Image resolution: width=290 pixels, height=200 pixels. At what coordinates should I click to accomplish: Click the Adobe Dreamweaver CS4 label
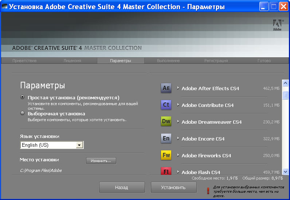pos(212,122)
